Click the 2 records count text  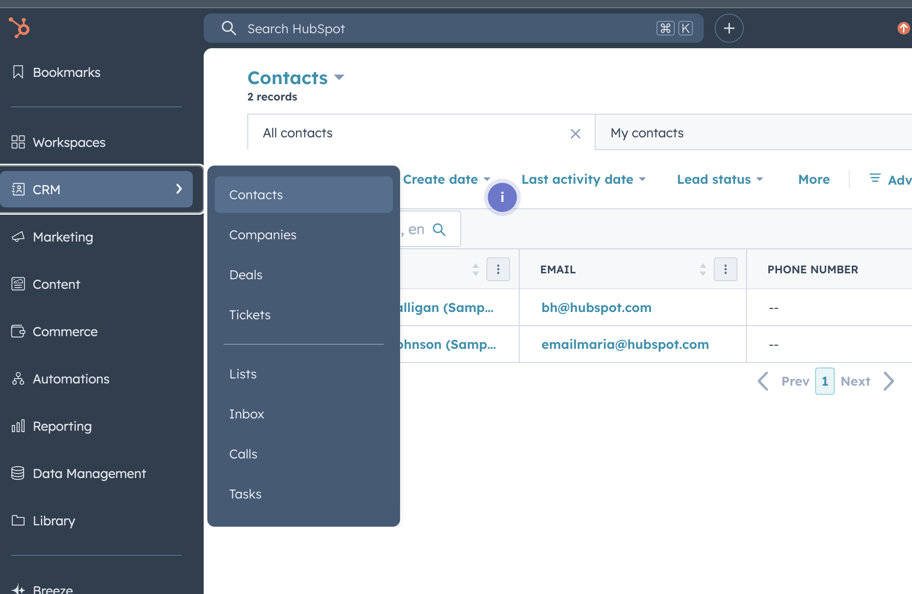(x=272, y=97)
